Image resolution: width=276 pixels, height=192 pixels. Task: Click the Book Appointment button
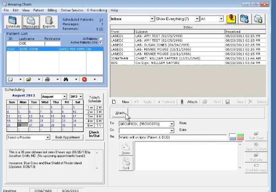click(68, 137)
